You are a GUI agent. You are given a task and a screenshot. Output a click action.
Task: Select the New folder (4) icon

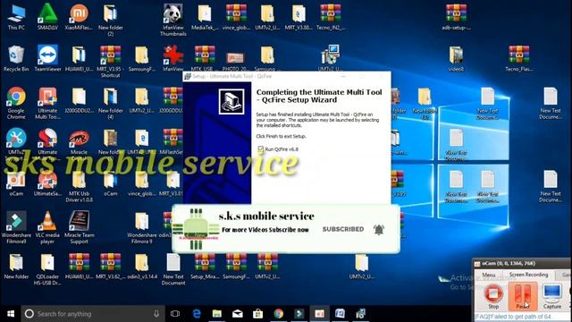[x=110, y=103]
